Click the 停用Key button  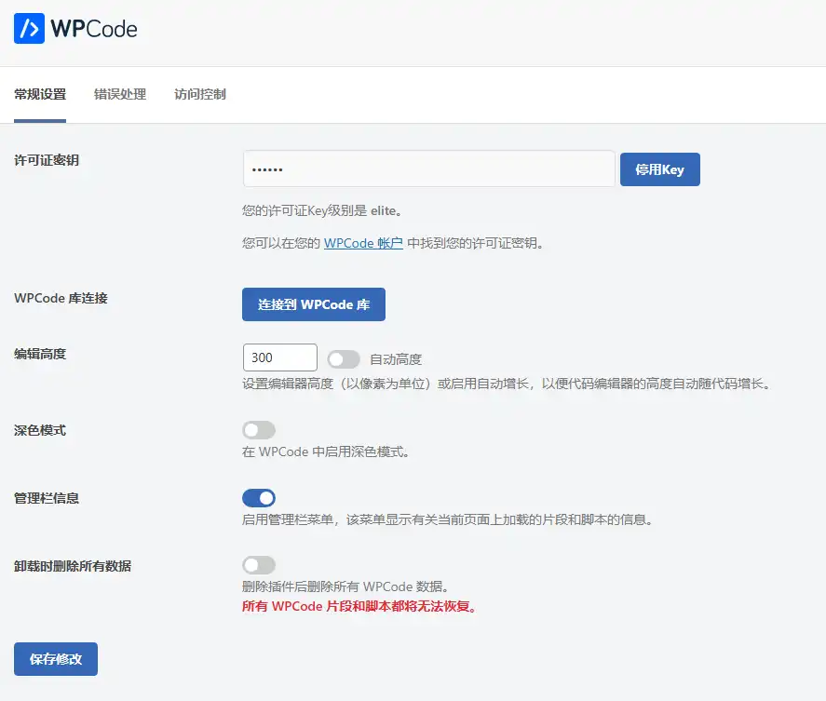(659, 169)
